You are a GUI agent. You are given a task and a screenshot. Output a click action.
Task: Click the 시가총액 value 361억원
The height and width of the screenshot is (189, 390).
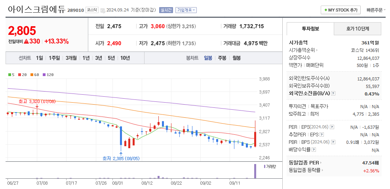[x=370, y=42]
